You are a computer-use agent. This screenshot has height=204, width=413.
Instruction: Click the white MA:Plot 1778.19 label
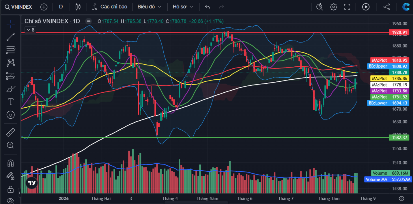390,85
